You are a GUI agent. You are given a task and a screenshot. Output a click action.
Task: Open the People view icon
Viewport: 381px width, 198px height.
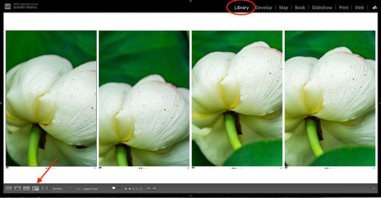click(45, 189)
